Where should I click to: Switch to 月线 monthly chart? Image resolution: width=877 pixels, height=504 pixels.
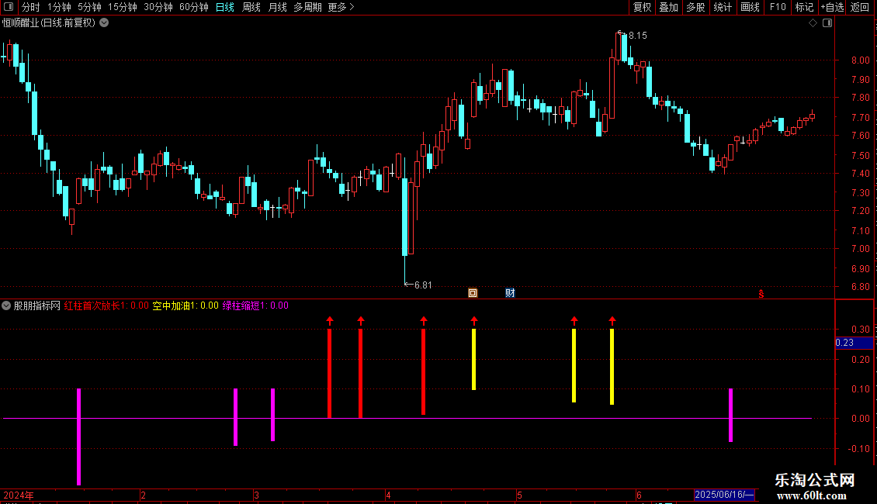coord(277,7)
